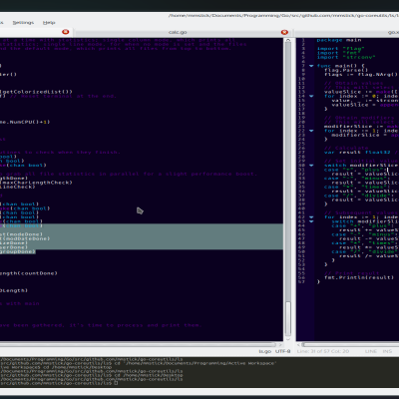Click left pane horizontal scroll right arrow
Screen dimensions: 399x399
[280, 345]
